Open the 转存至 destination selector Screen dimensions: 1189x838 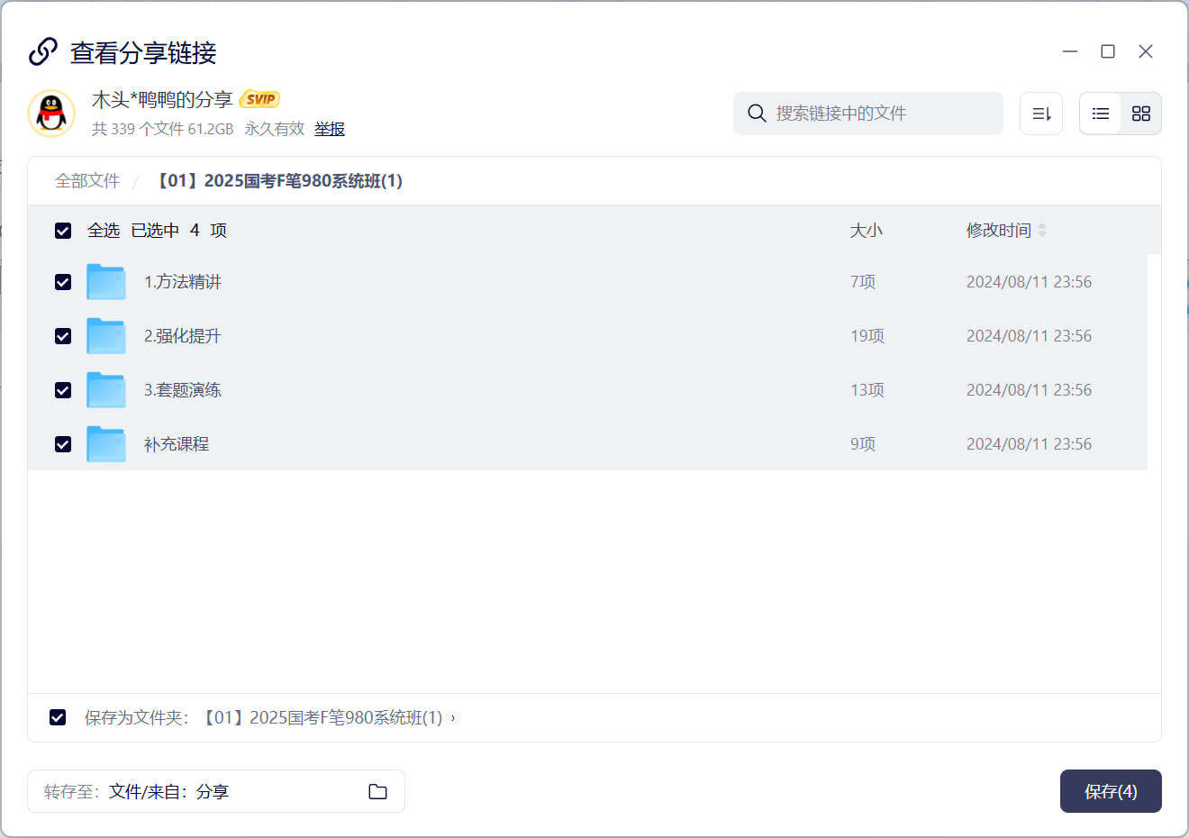pos(216,791)
